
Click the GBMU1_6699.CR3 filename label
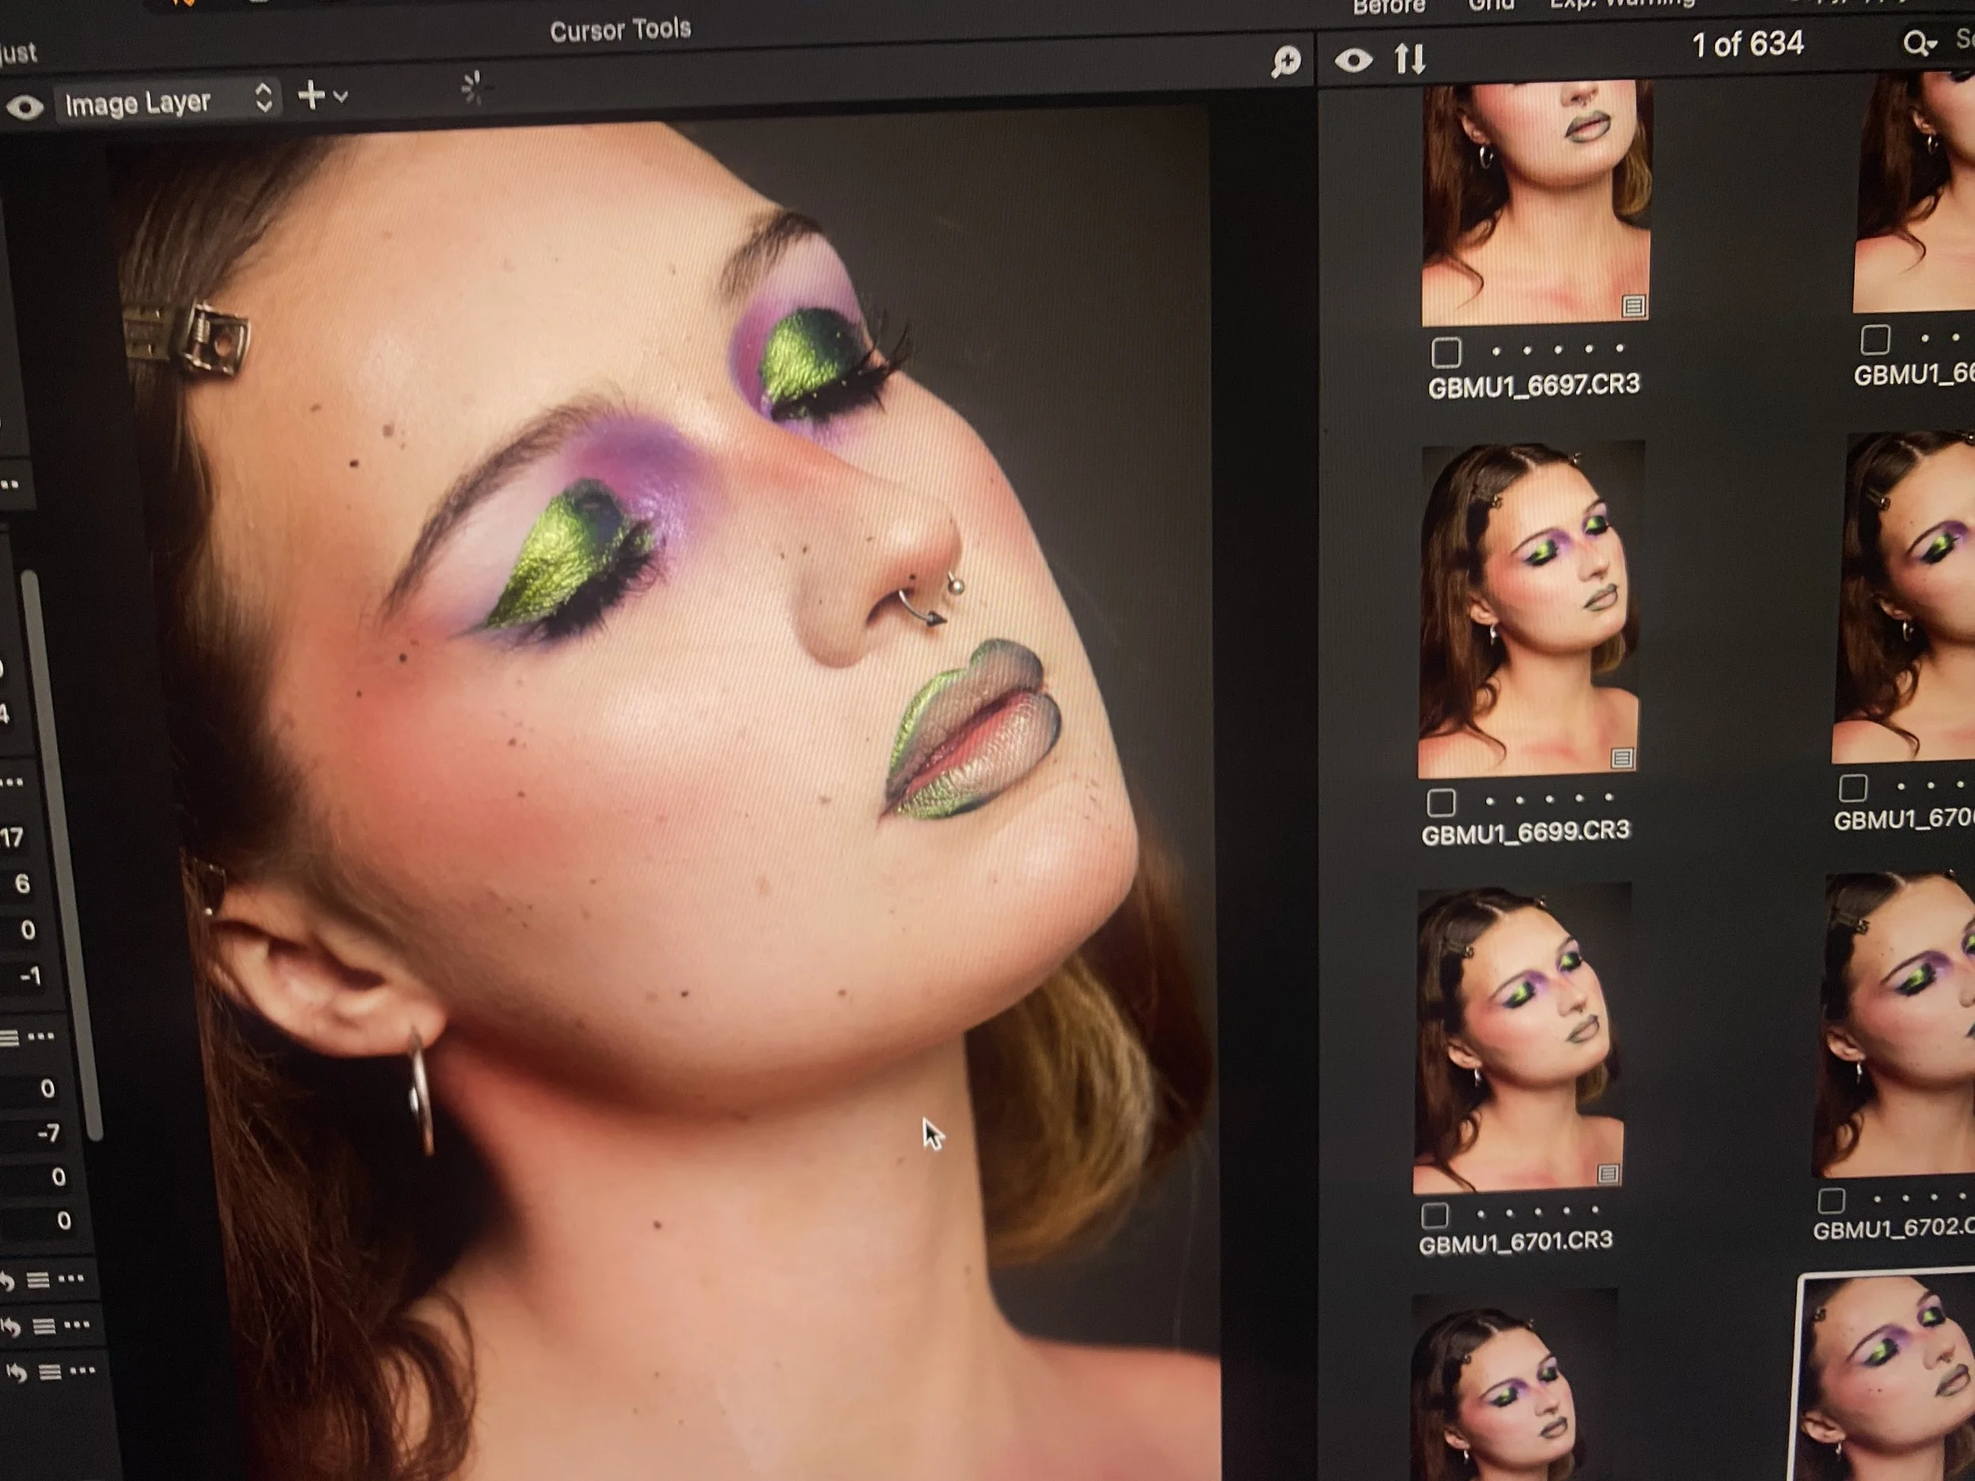1525,833
